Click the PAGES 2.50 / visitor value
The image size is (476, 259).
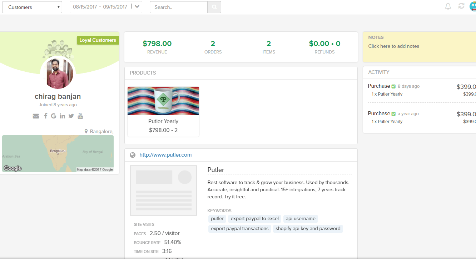point(165,233)
